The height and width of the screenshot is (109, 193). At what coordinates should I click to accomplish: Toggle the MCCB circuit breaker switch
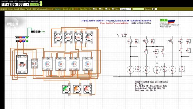click(x=22, y=64)
